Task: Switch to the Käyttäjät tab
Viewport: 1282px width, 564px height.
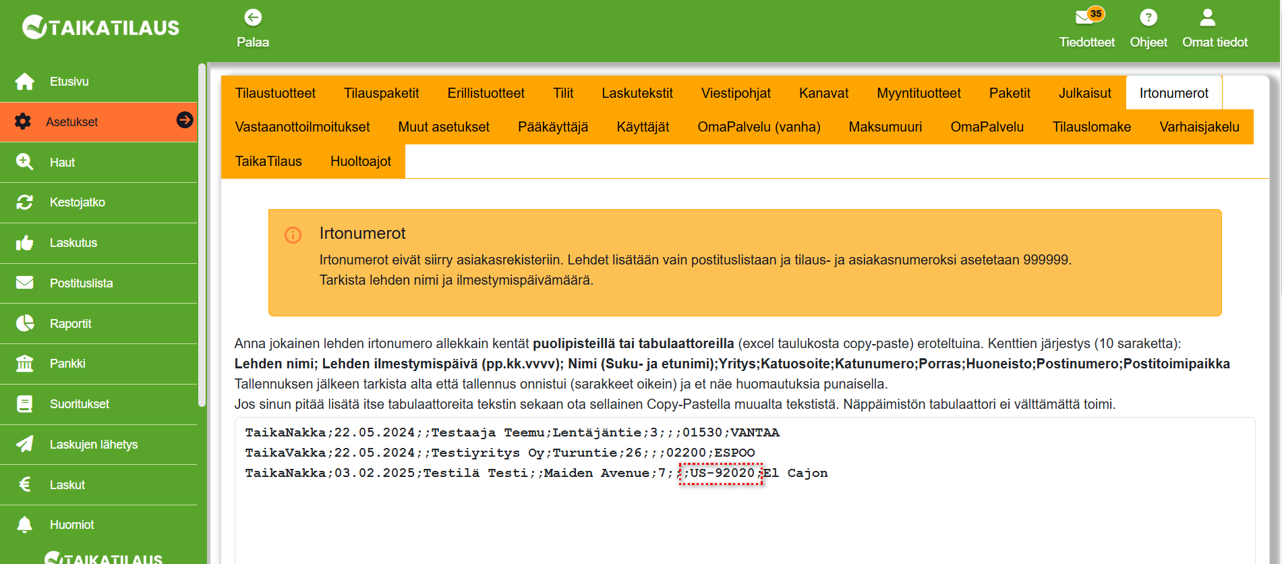Action: coord(643,127)
